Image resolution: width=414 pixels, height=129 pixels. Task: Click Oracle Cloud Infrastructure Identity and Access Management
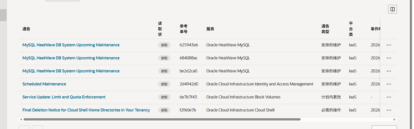click(260, 84)
